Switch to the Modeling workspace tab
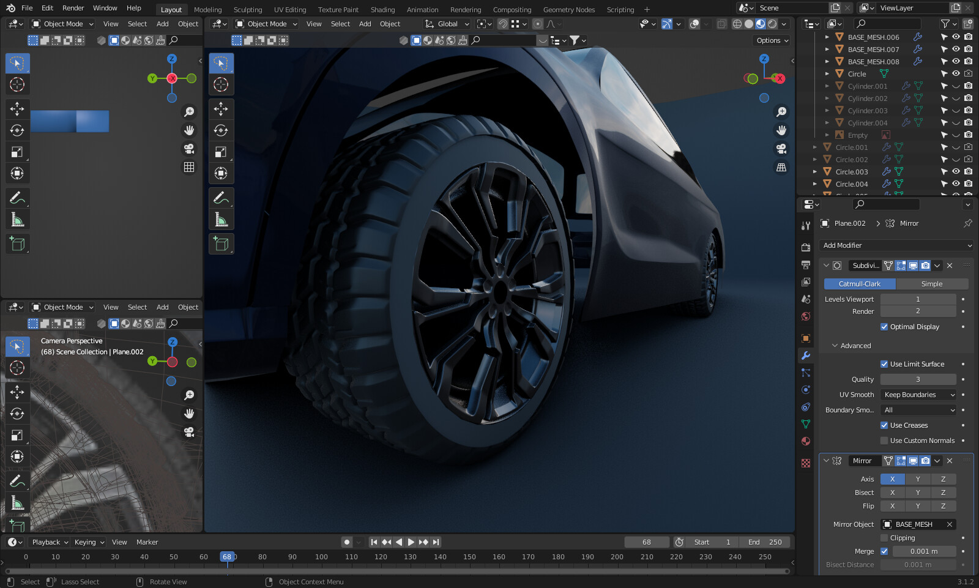This screenshot has height=588, width=979. pyautogui.click(x=208, y=10)
